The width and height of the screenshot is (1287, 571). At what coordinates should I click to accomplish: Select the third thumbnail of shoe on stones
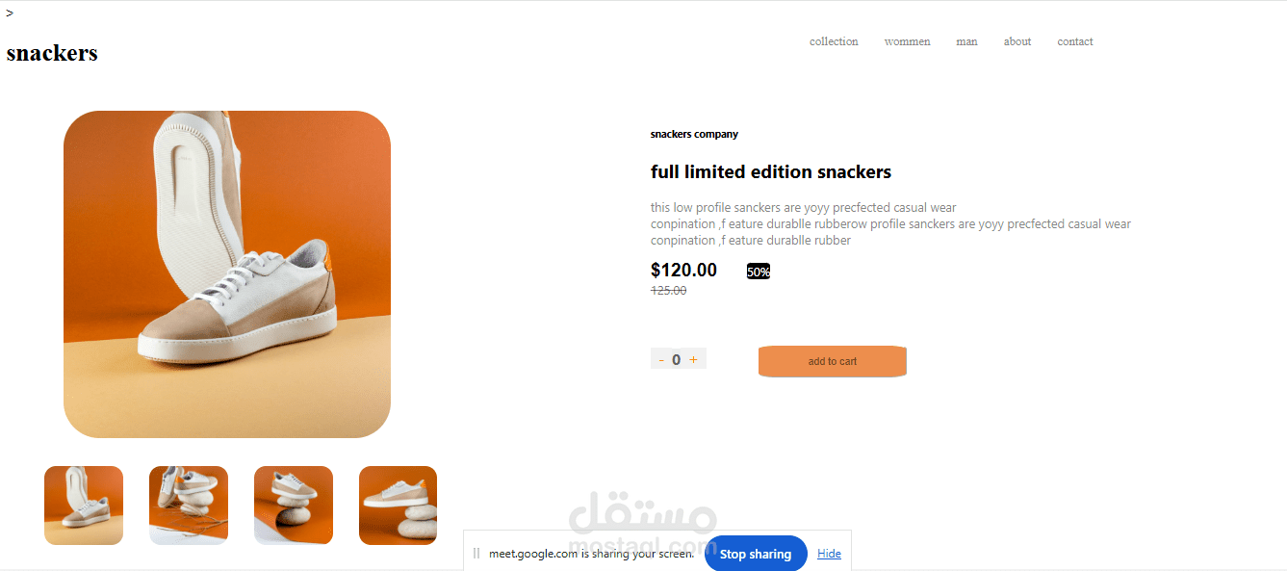[294, 506]
